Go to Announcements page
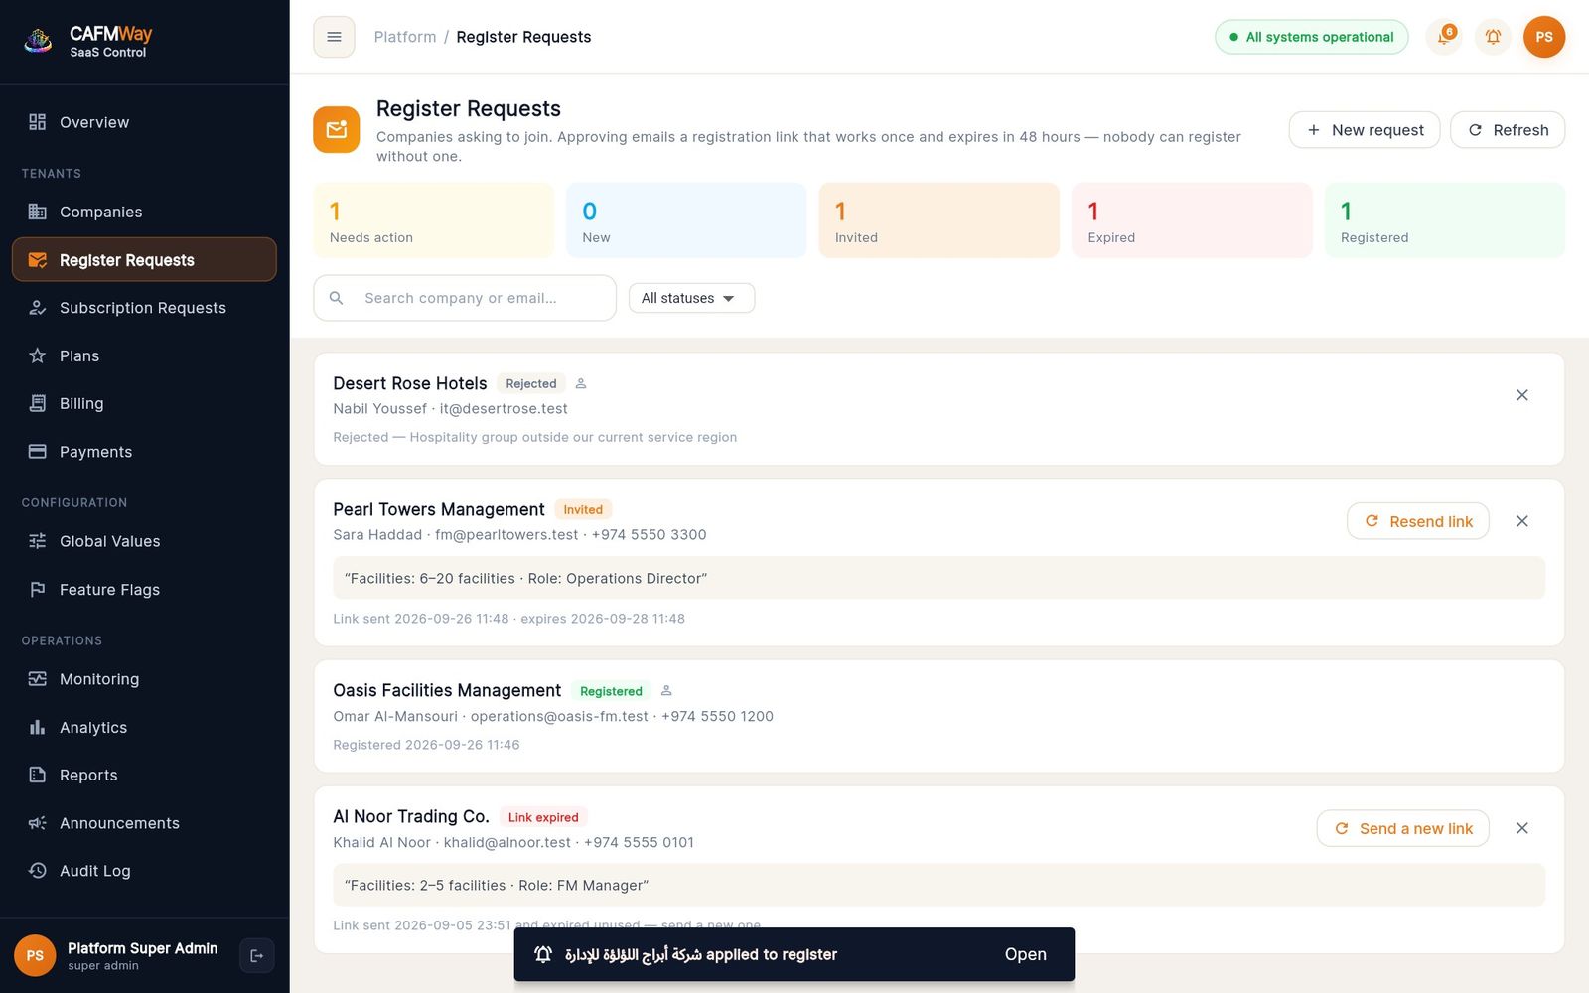The image size is (1589, 993). tap(144, 823)
